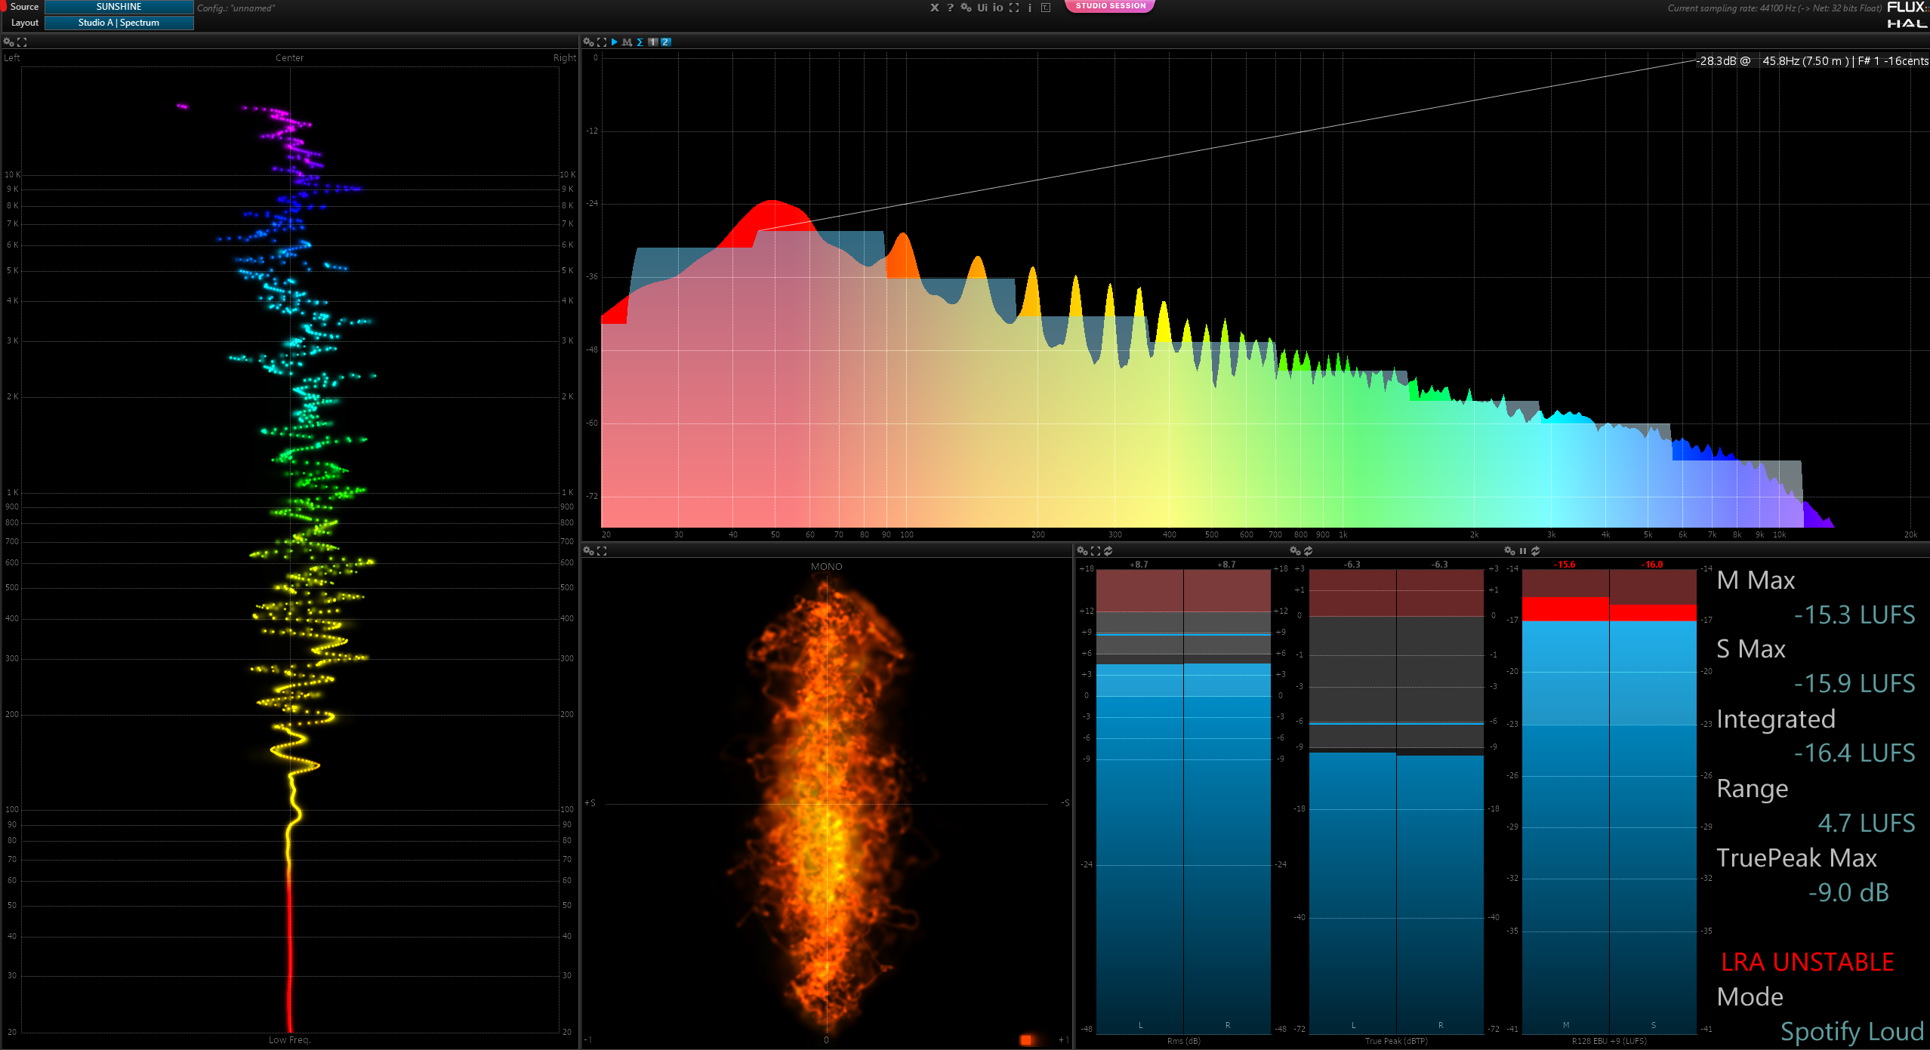Click the Spotify Loud mode value
Image resolution: width=1930 pixels, height=1050 pixels.
pyautogui.click(x=1852, y=1031)
